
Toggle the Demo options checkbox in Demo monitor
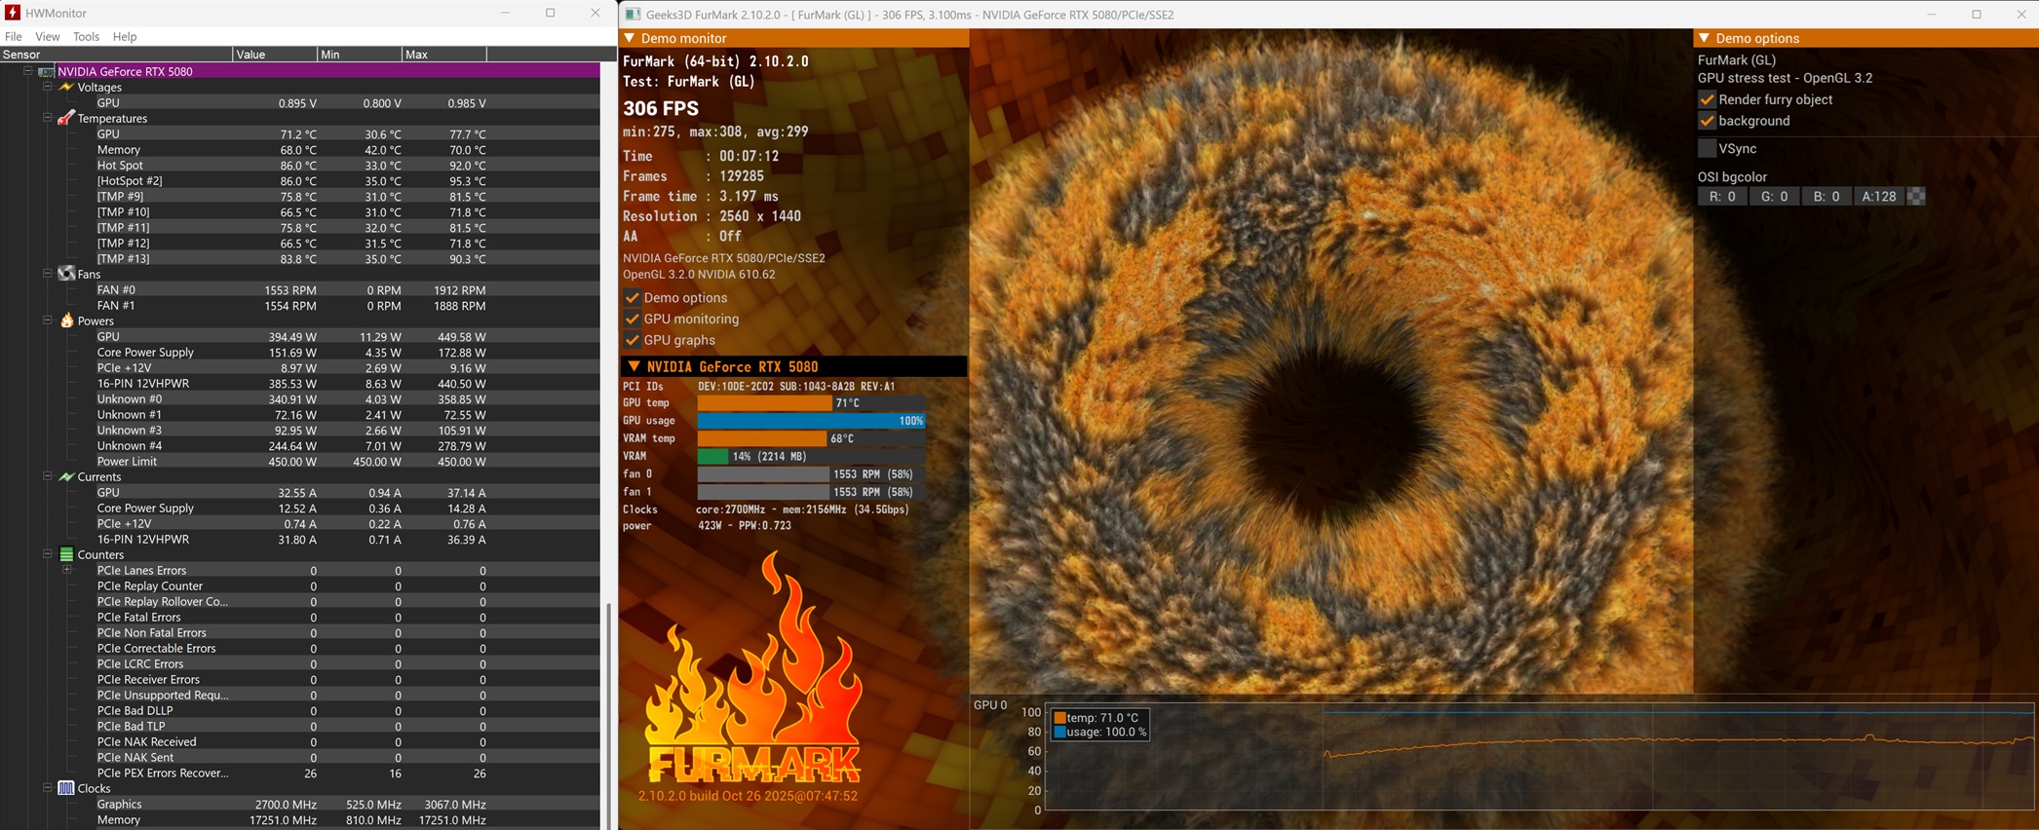point(632,298)
